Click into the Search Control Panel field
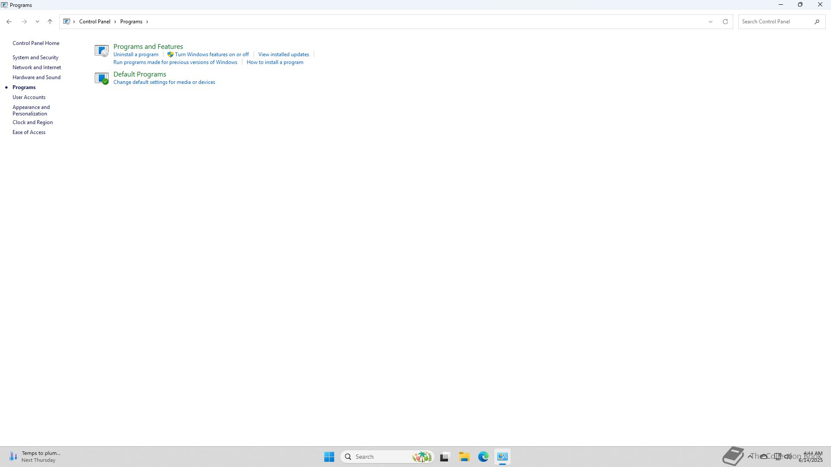831x467 pixels. (x=775, y=22)
